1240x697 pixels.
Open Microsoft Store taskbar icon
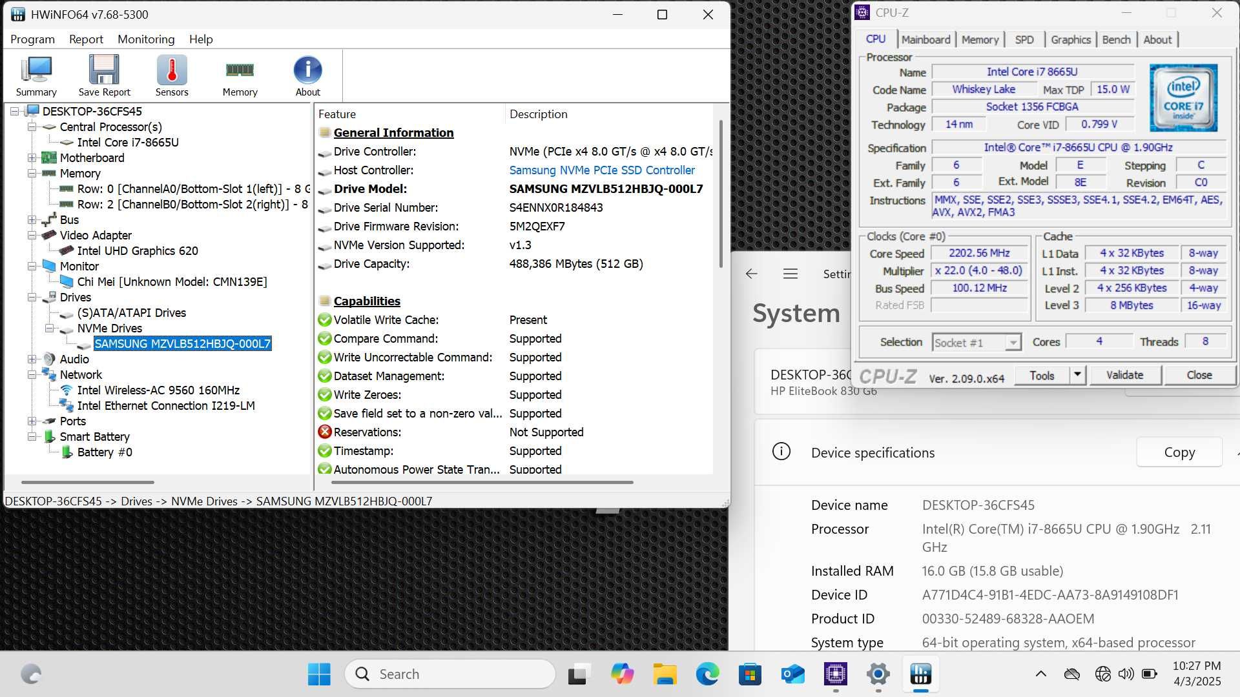750,674
